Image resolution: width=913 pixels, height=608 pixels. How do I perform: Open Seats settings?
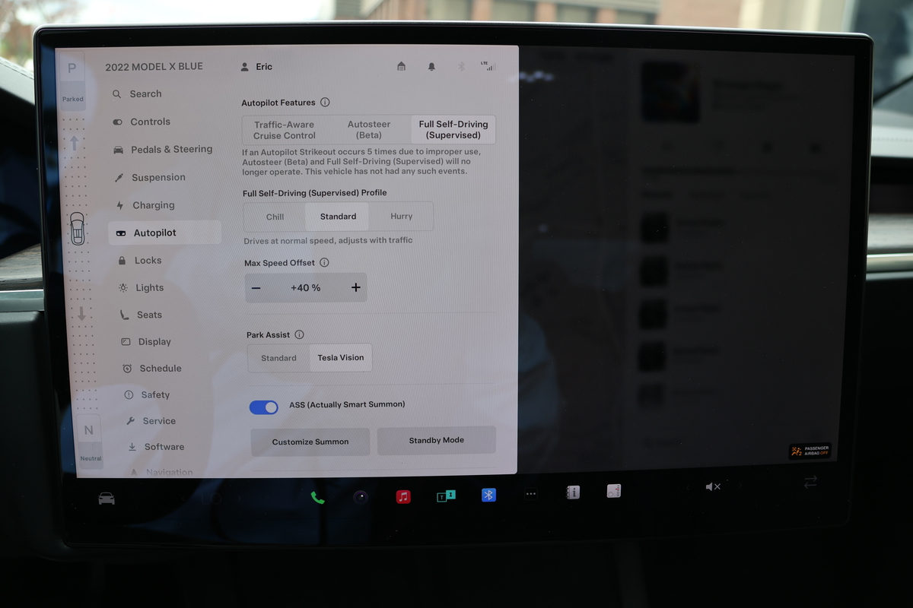coord(141,315)
